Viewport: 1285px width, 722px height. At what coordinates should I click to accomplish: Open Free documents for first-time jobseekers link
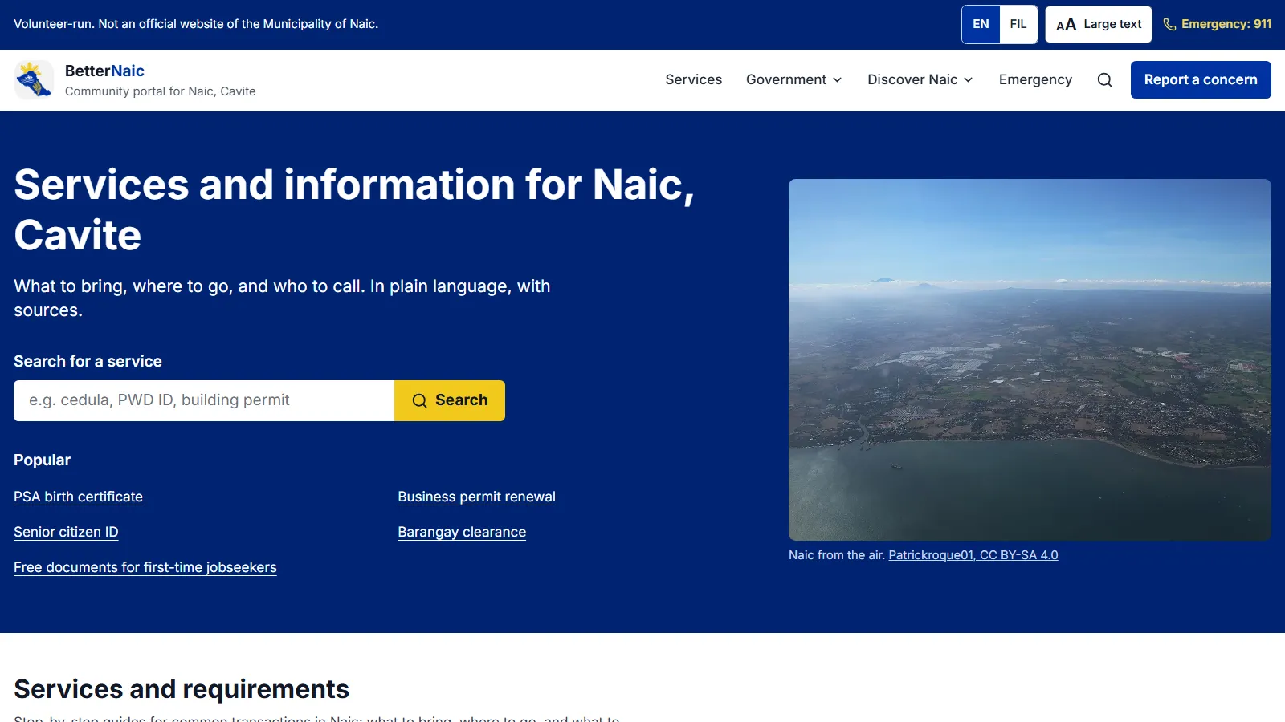click(x=145, y=567)
